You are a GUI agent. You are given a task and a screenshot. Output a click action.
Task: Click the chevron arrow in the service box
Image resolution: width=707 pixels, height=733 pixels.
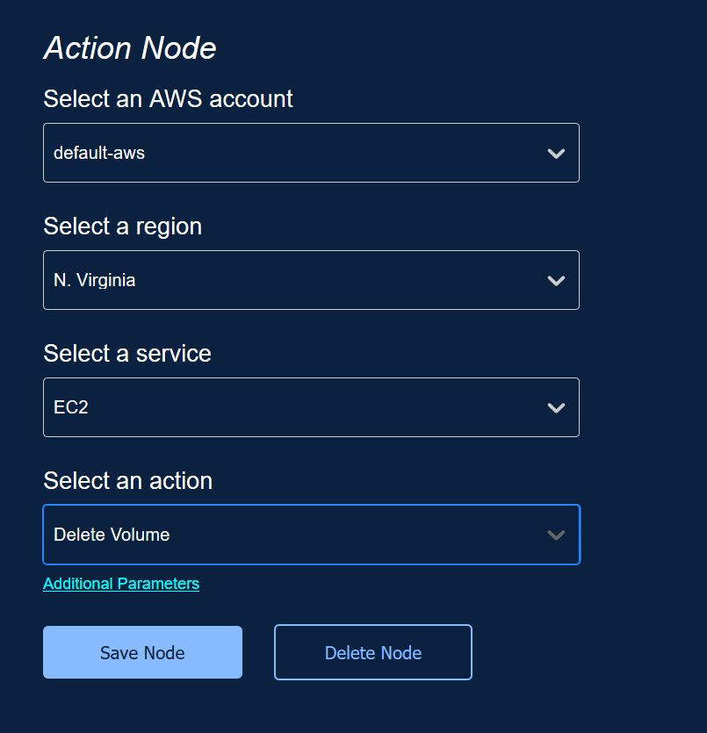(x=556, y=407)
